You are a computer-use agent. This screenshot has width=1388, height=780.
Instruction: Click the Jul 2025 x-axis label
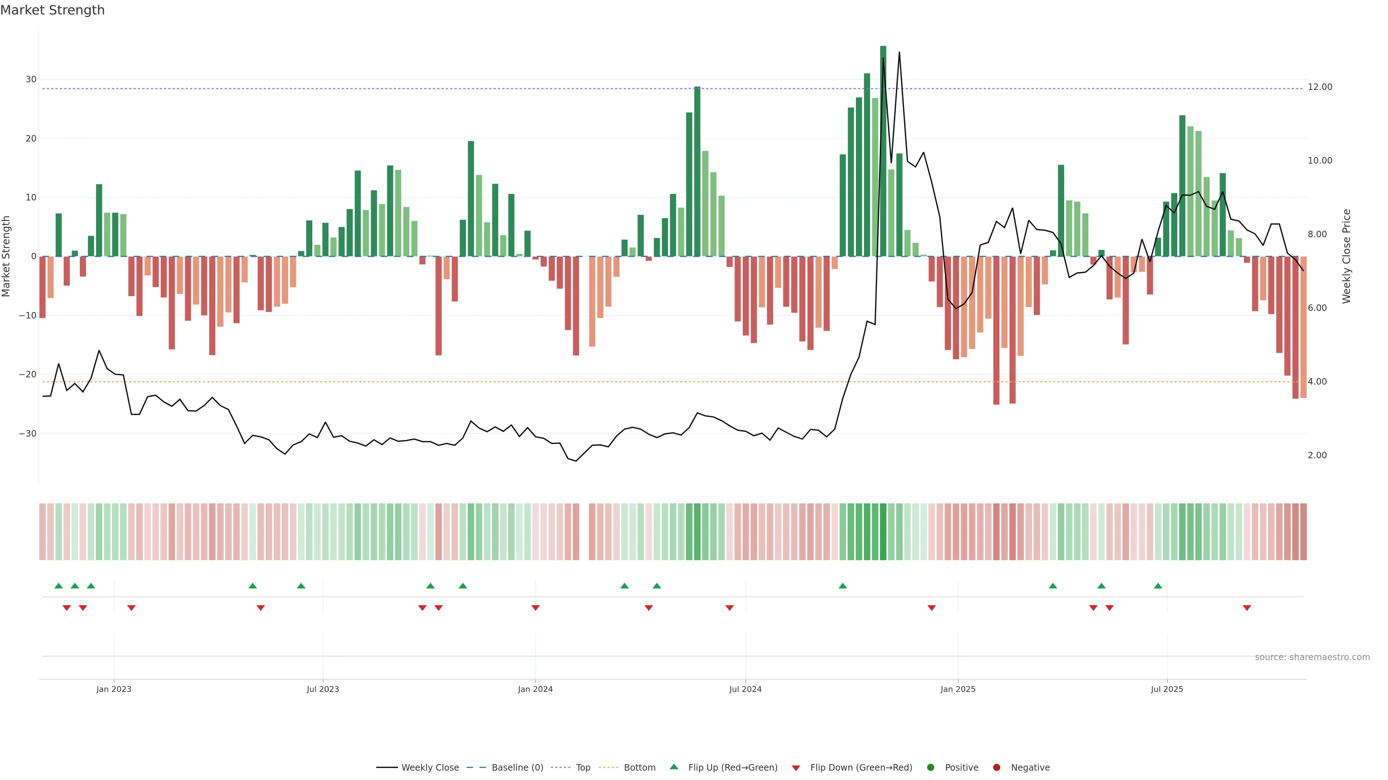pyautogui.click(x=1166, y=689)
